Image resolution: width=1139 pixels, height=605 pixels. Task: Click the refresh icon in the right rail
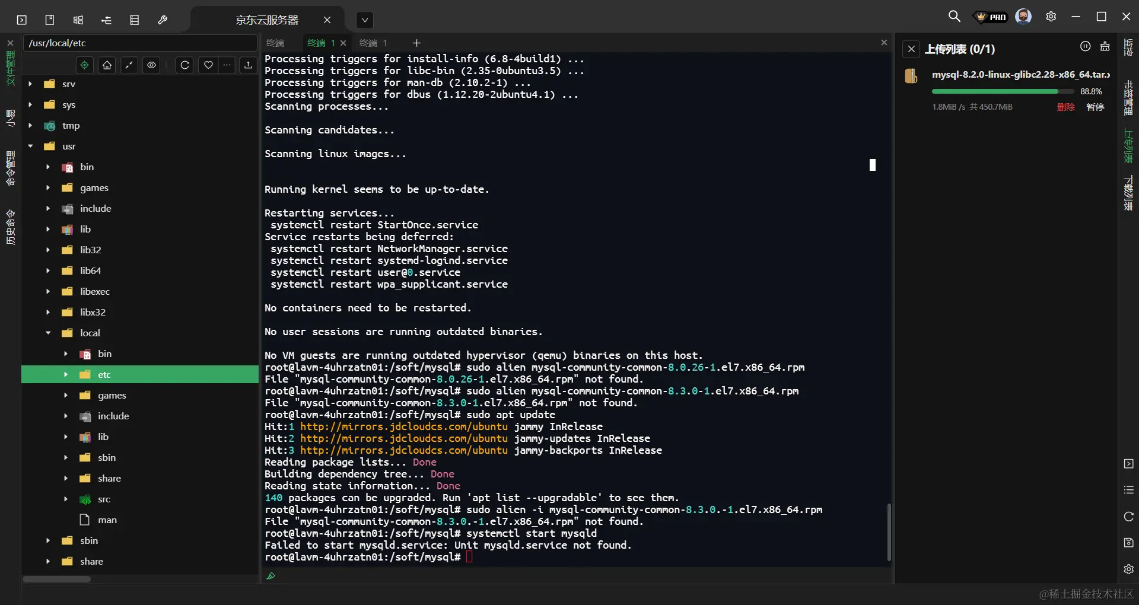[1129, 517]
